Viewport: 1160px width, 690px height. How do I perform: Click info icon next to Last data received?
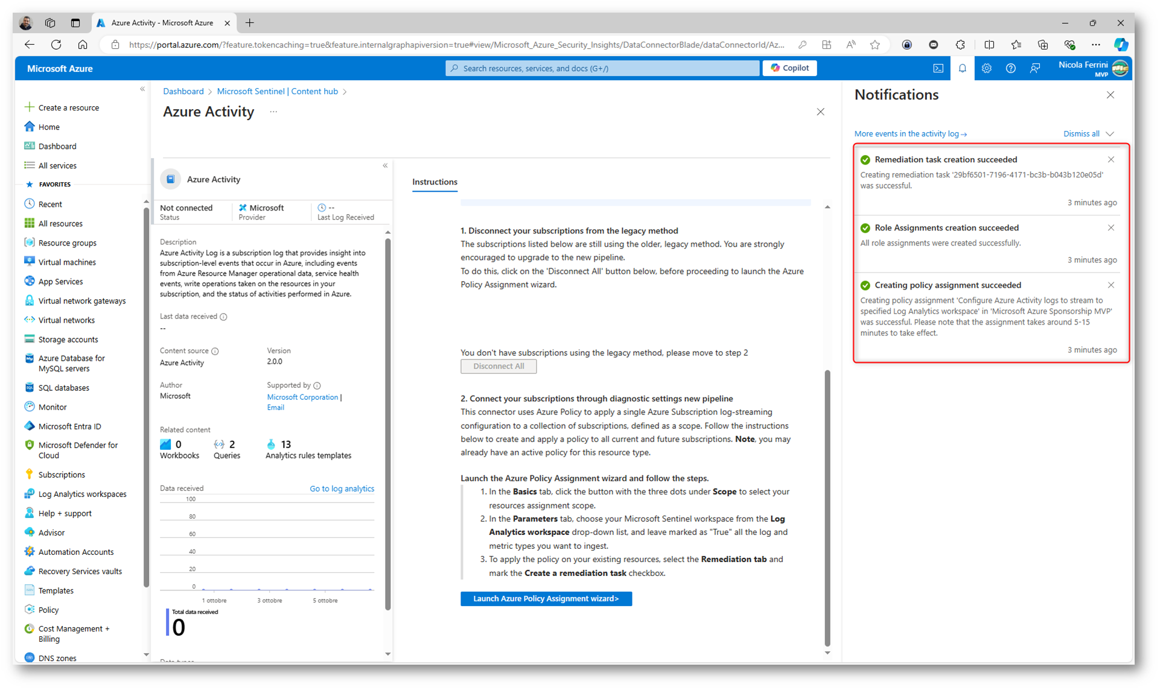(223, 317)
